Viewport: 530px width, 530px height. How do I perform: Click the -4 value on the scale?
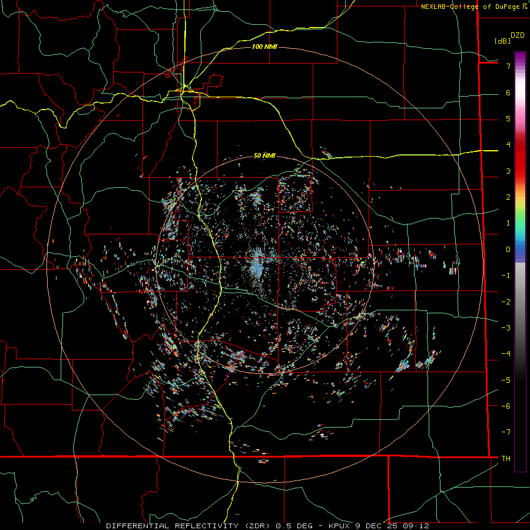506,354
